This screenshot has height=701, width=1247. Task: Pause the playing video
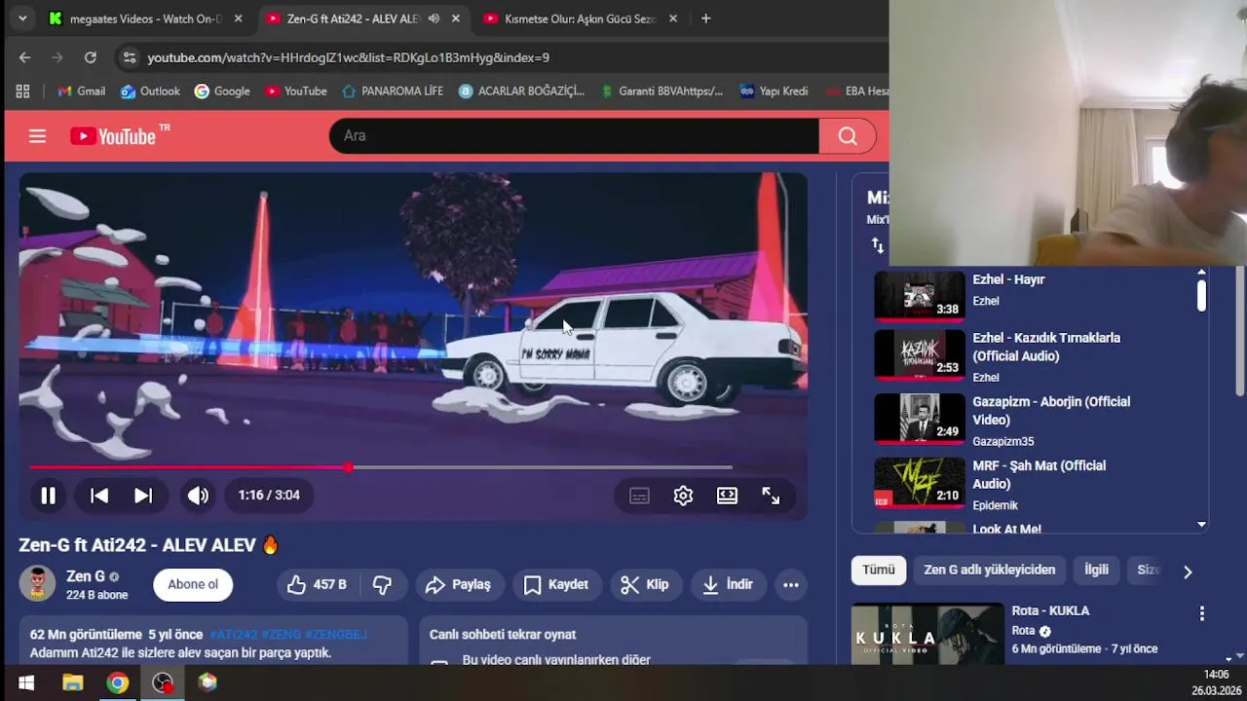tap(48, 496)
